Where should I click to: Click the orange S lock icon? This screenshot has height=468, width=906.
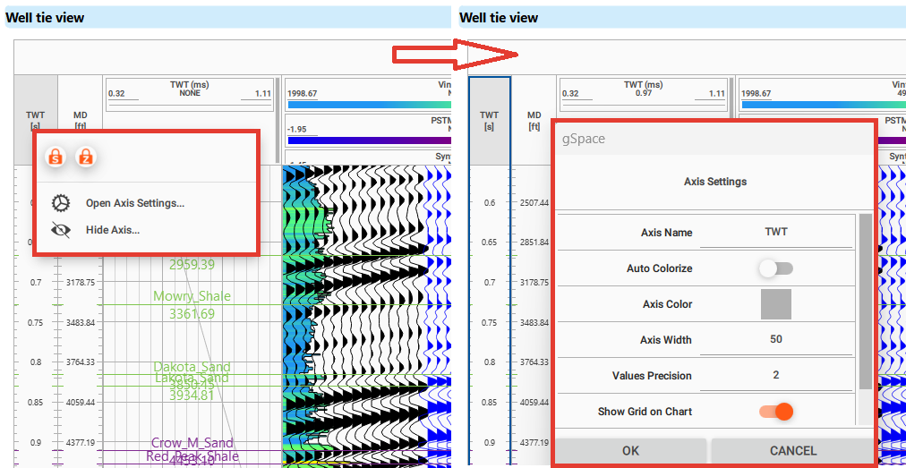[56, 156]
